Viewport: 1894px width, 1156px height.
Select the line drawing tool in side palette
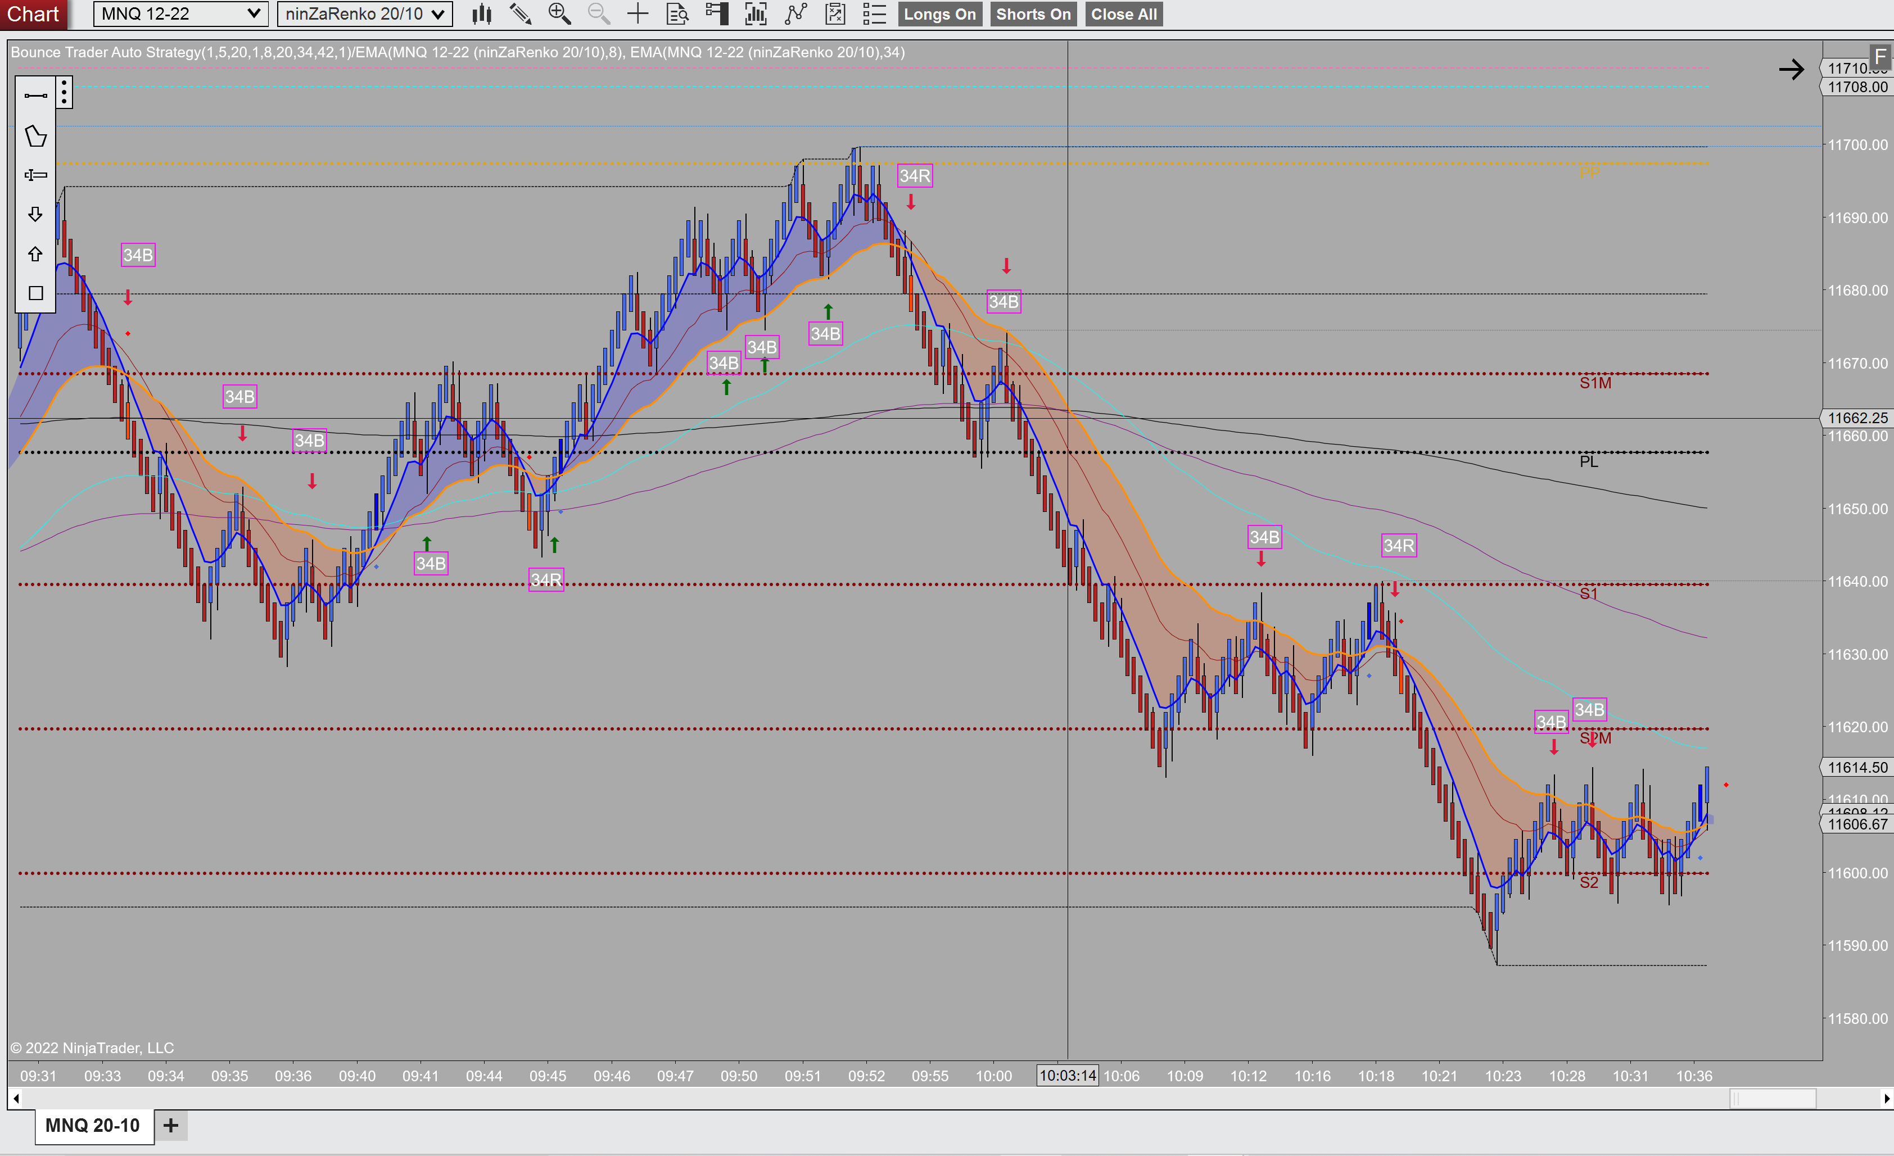(35, 96)
